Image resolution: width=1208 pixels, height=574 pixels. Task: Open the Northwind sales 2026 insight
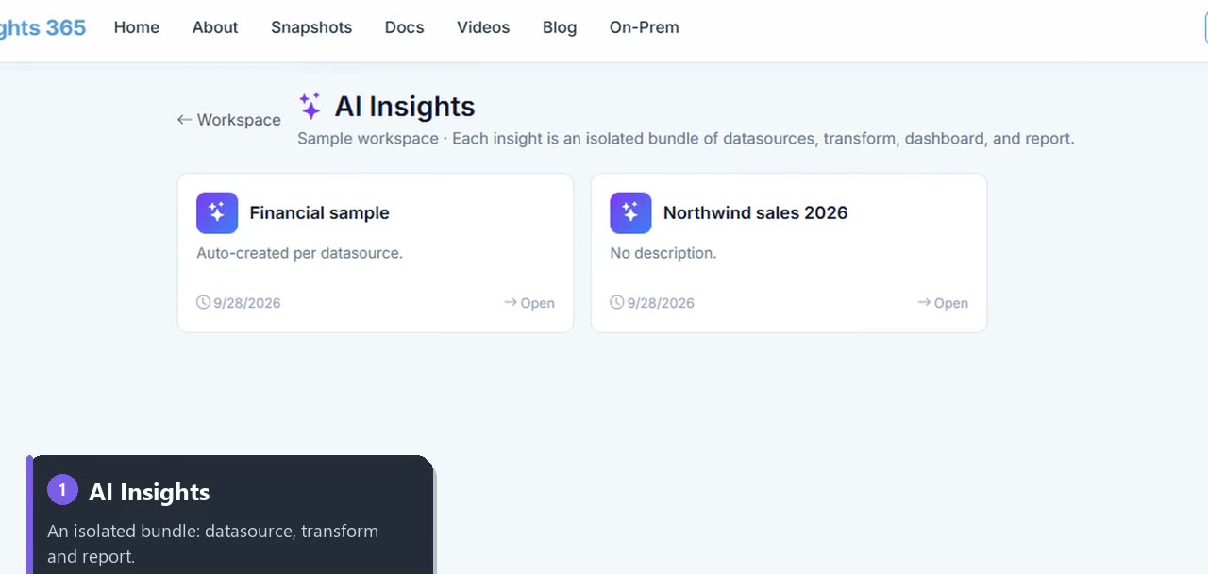(x=943, y=303)
